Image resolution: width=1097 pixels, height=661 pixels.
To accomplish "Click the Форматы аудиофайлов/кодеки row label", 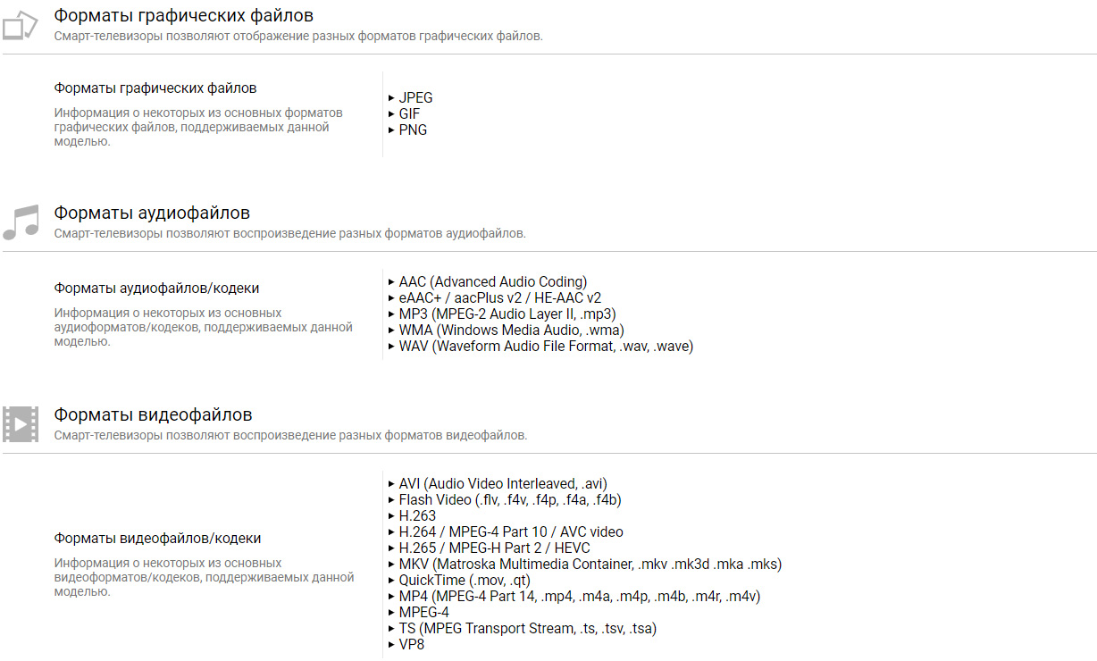I will tap(157, 289).
